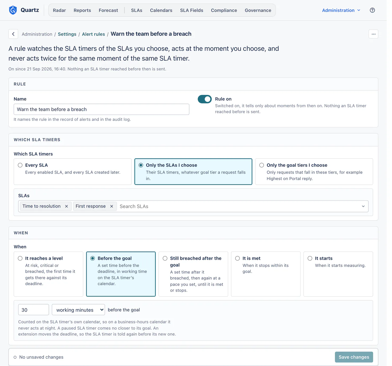Screen dimensions: 392x366
Task: Click the Save changes button
Action: tap(354, 357)
